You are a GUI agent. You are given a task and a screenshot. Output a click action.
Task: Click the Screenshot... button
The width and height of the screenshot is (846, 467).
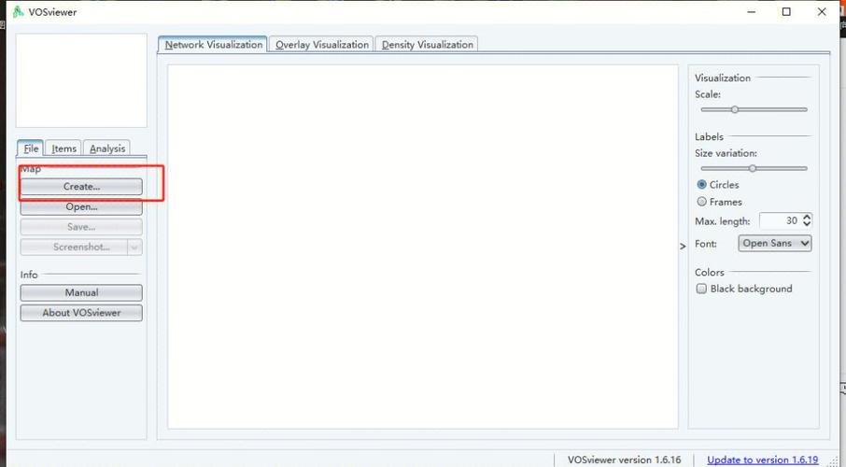coord(74,247)
